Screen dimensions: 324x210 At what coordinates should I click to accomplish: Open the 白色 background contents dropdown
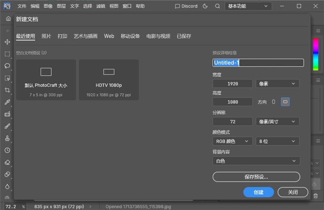point(256,161)
